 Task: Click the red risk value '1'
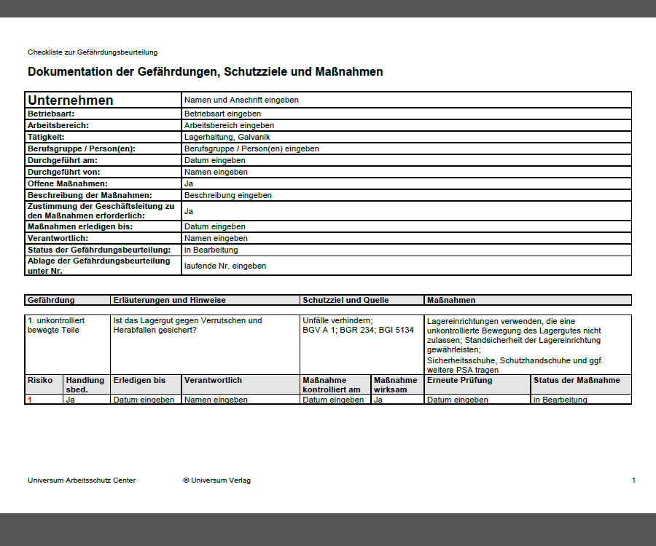30,400
